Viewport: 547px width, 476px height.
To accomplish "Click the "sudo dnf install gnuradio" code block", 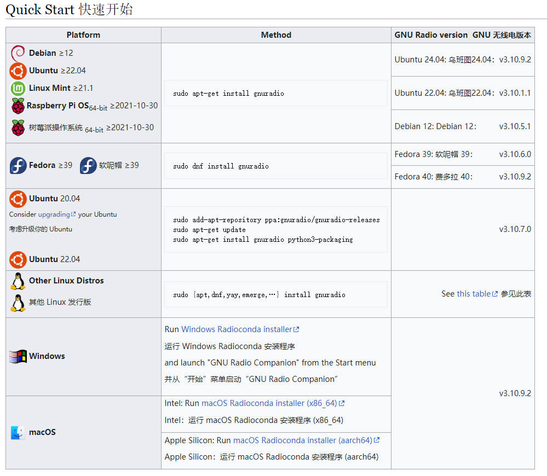I will pos(276,166).
